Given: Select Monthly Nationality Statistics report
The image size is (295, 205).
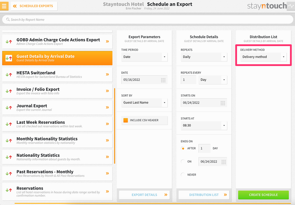Looking at the screenshot, I should [x=57, y=140].
